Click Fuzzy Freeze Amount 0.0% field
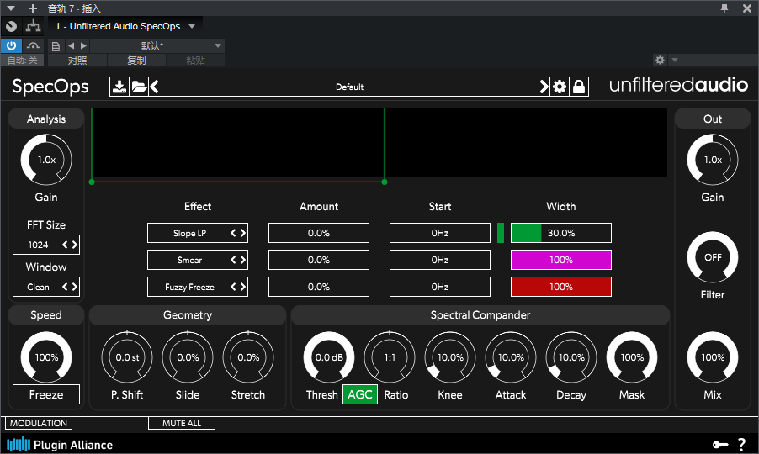Image resolution: width=759 pixels, height=454 pixels. tap(319, 287)
